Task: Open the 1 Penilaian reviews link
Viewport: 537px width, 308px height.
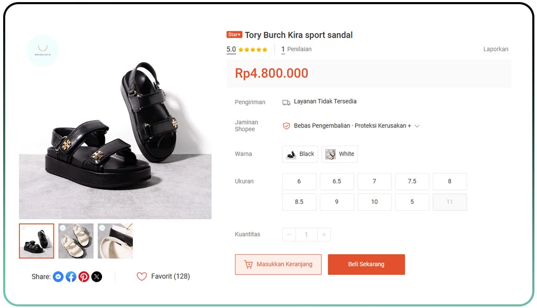Action: click(296, 50)
